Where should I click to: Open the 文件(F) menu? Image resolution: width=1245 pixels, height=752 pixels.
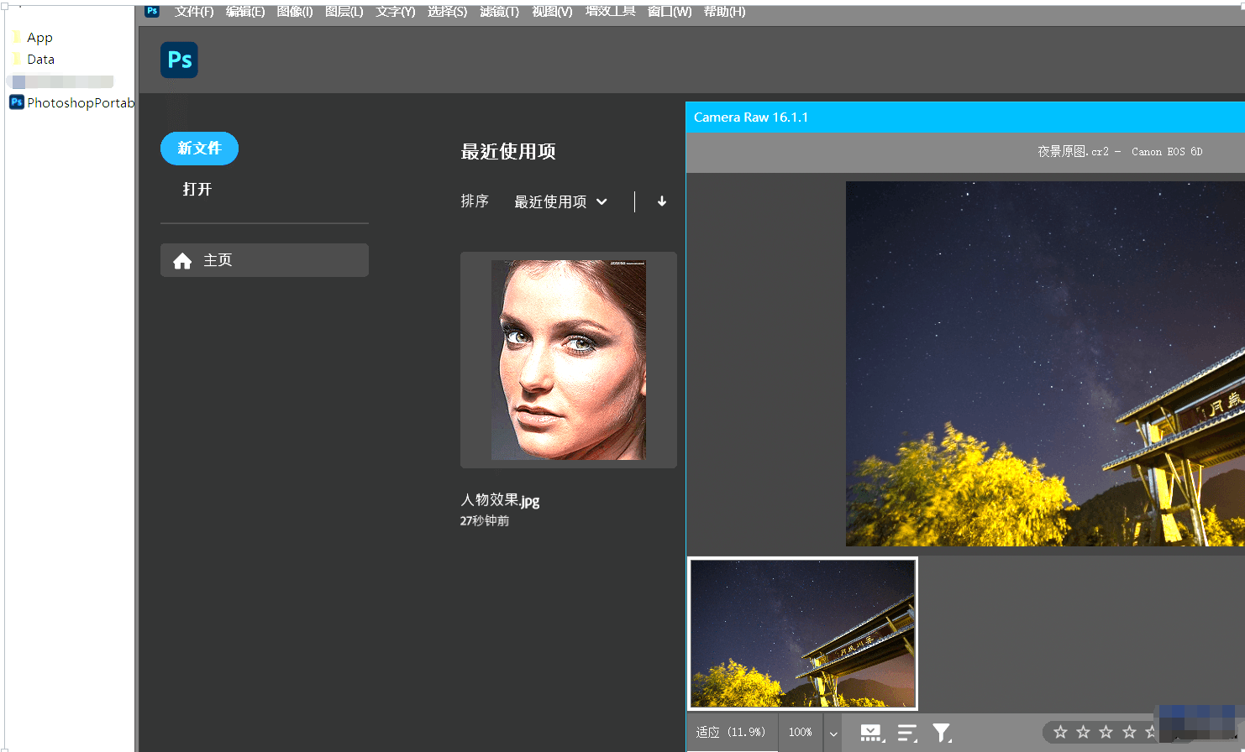194,12
